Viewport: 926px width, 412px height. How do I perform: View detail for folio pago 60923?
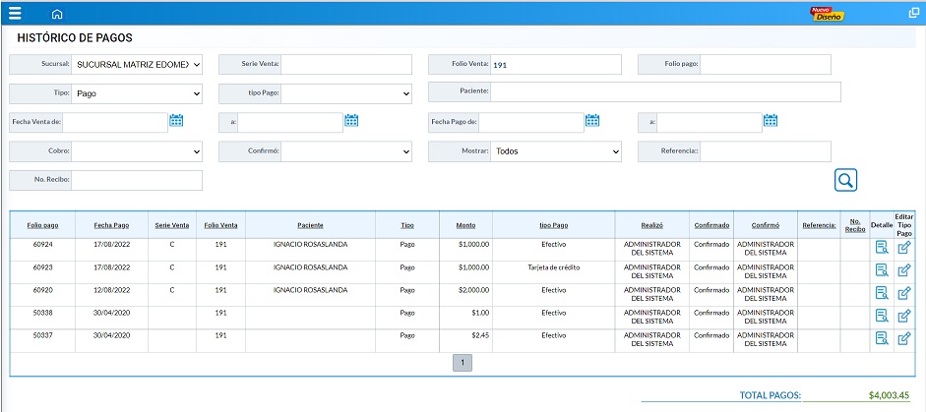point(882,270)
